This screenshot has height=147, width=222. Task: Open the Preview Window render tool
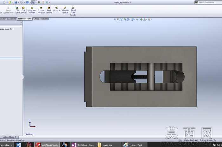pyautogui.click(x=41, y=10)
